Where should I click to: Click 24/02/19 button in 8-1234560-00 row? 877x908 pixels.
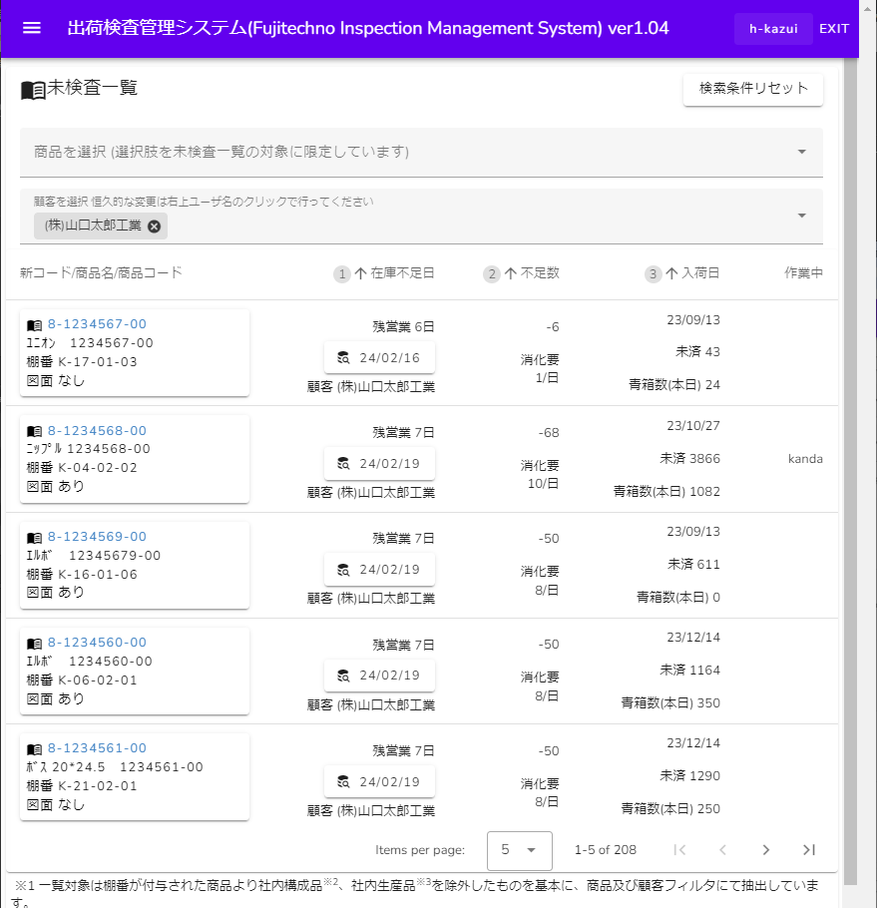[x=379, y=676]
